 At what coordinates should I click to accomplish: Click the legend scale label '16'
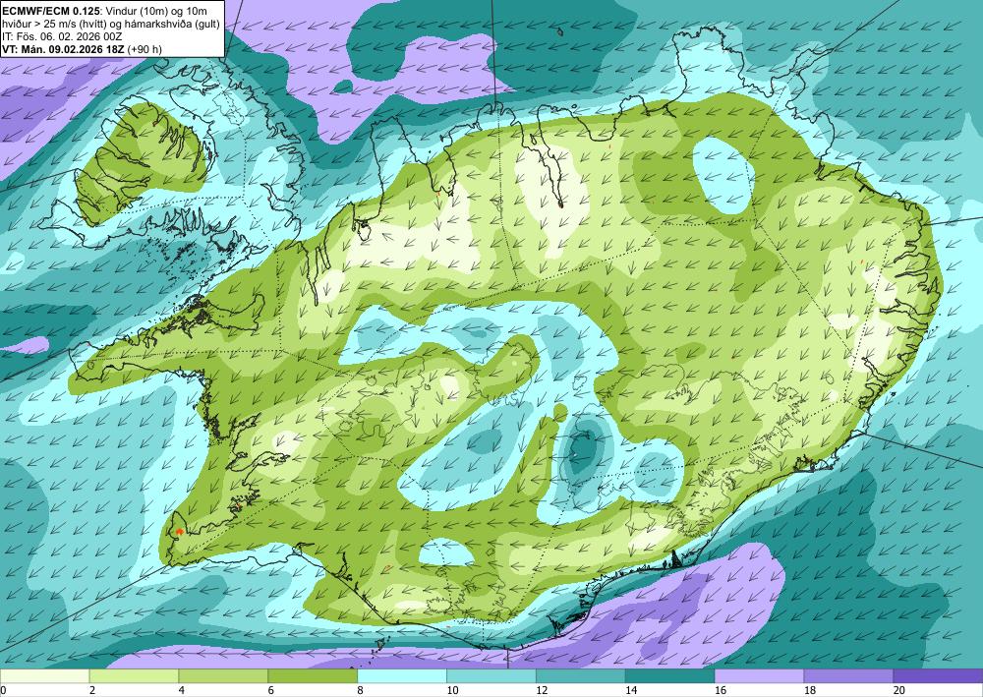pyautogui.click(x=721, y=691)
